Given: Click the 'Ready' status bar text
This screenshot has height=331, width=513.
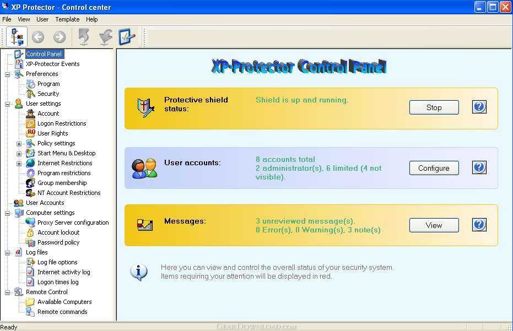Looking at the screenshot, I should click(9, 327).
